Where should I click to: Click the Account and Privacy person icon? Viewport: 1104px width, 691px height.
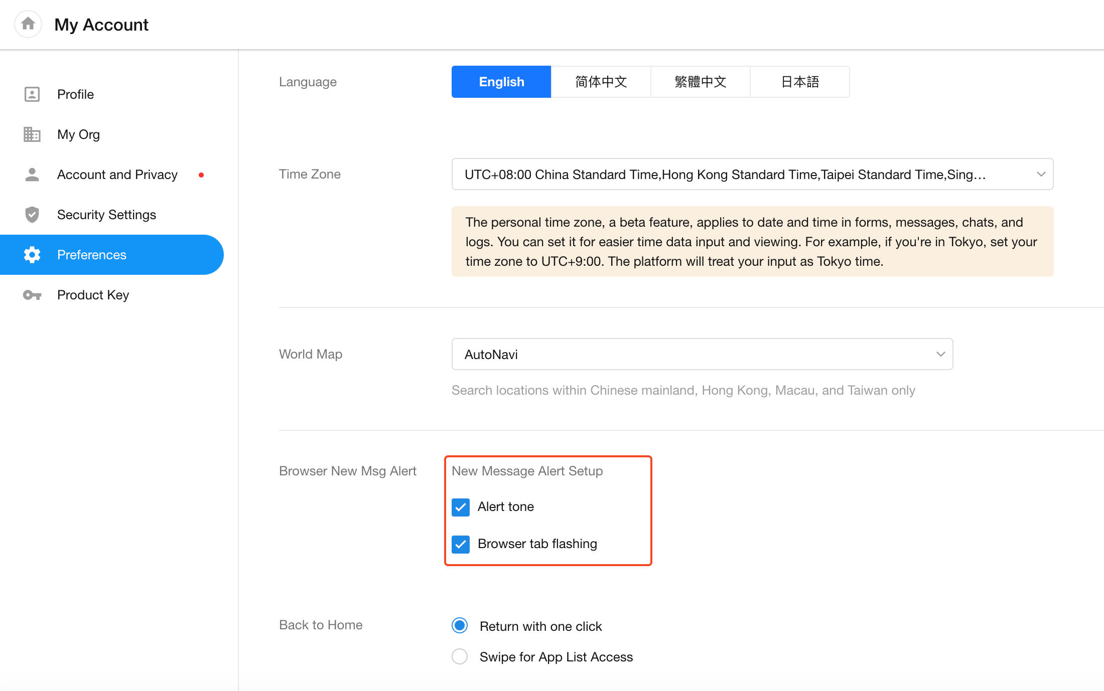pos(32,175)
